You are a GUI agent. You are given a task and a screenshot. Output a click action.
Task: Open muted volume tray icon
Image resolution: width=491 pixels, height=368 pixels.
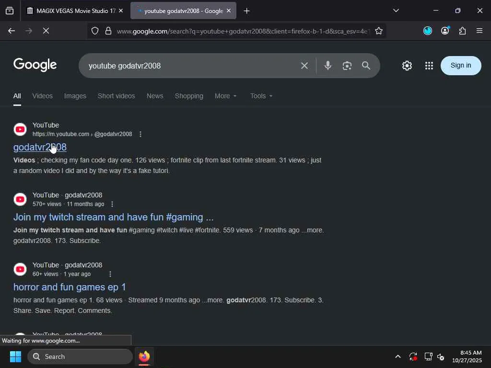(441, 356)
